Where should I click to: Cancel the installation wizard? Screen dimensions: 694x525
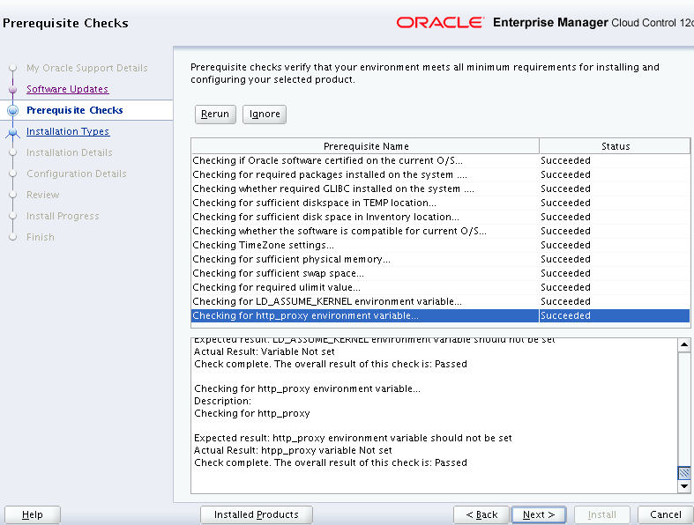[665, 514]
